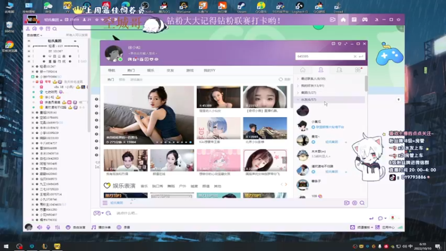Image resolution: width=446 pixels, height=251 pixels.
Task: Open the channel name dropdown in purple header
Action: click(x=61, y=20)
